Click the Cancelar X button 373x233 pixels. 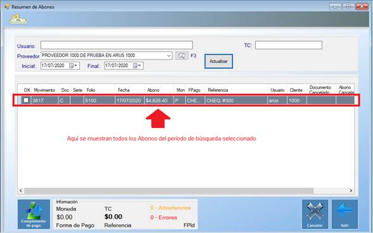315,214
